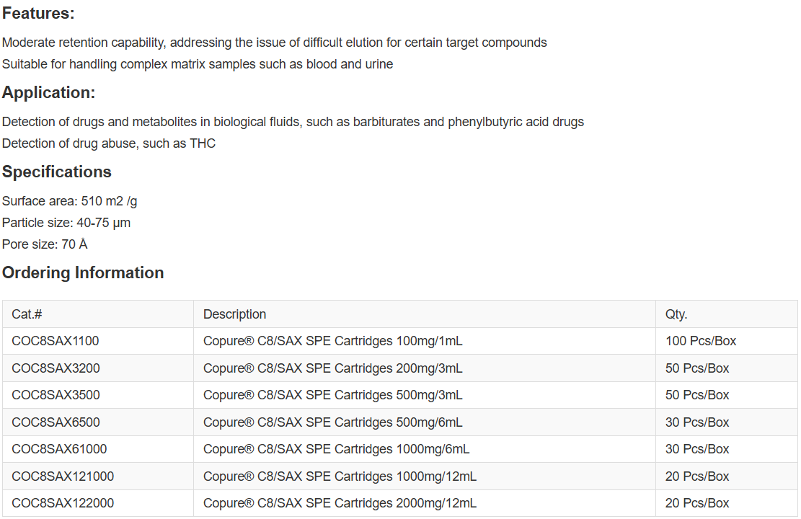Click the Qty. column header

pos(676,314)
